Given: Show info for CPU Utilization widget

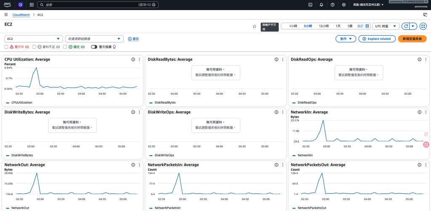Looking at the screenshot, I should click(x=133, y=60).
